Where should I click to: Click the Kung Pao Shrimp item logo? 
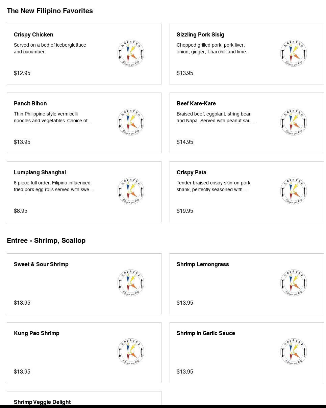click(131, 352)
